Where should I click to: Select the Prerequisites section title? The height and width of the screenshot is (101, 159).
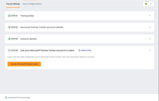click(27, 16)
